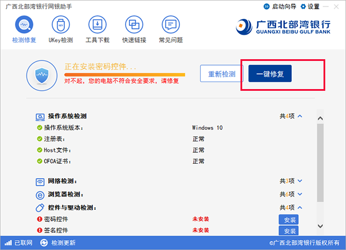Click the red warning icon beside 密码控件
This screenshot has height=250, width=346.
[x=39, y=219]
